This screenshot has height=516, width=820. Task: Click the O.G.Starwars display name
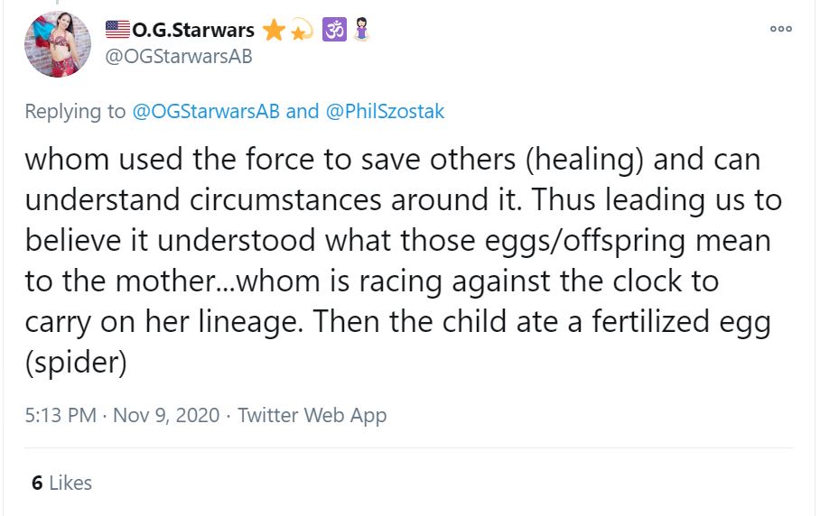click(x=193, y=32)
